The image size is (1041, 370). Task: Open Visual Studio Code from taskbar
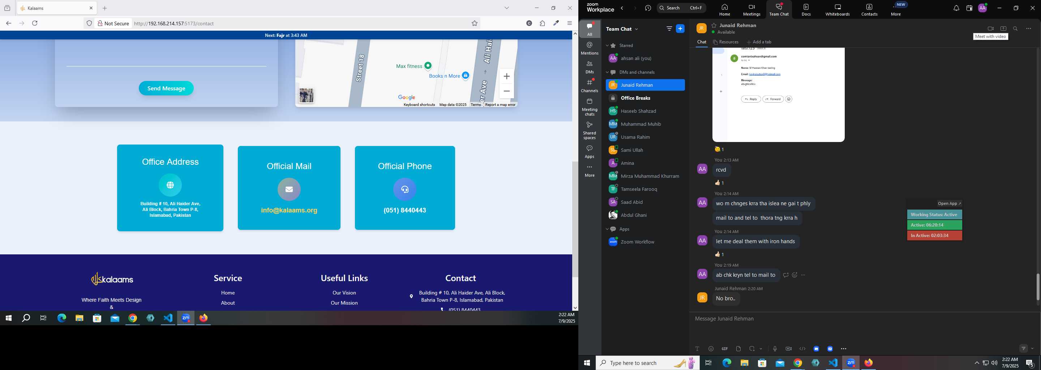click(x=833, y=363)
